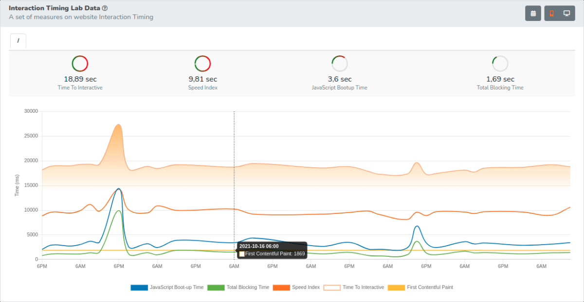The width and height of the screenshot is (584, 302).
Task: Toggle JavaScript Boot-up Time series in legend
Action: click(167, 287)
